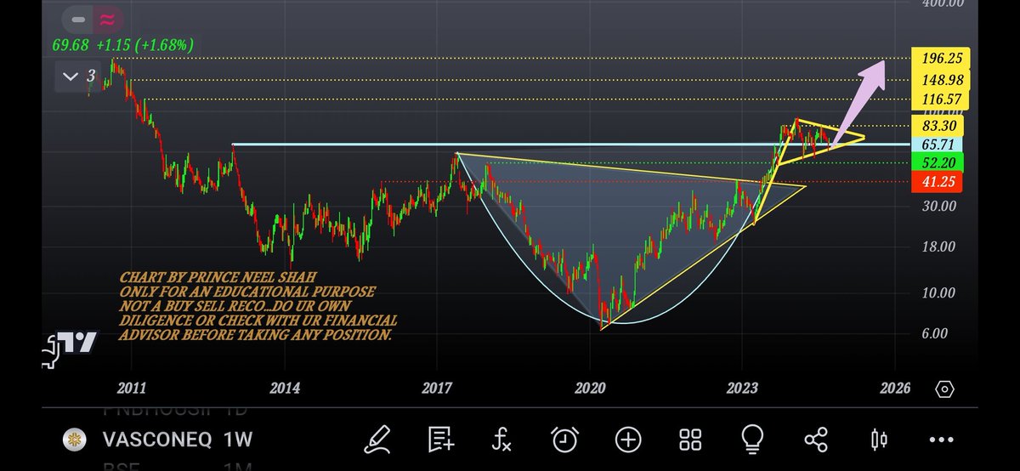Open the drawing tools pencil icon
This screenshot has width=1020, height=471.
[x=376, y=439]
